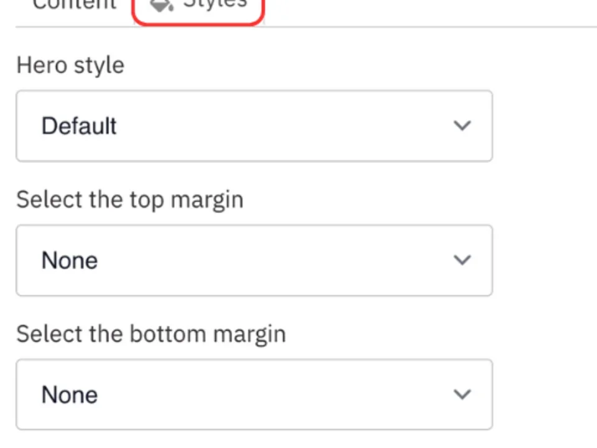This screenshot has height=448, width=597.
Task: Click the Select the bottom margin label
Action: pyautogui.click(x=151, y=333)
